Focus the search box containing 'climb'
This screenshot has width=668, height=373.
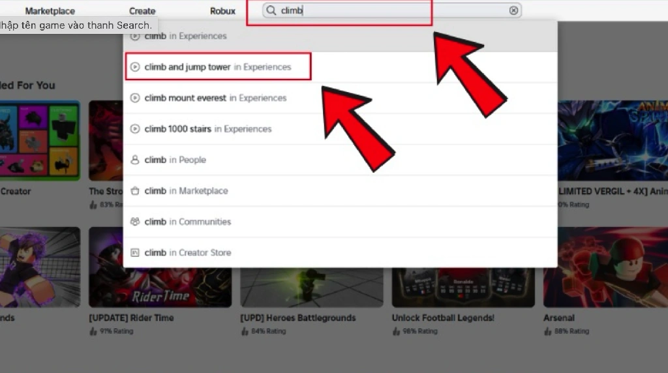pyautogui.click(x=391, y=10)
